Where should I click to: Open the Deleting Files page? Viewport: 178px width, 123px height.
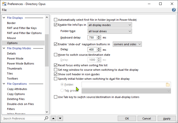(x=16, y=99)
